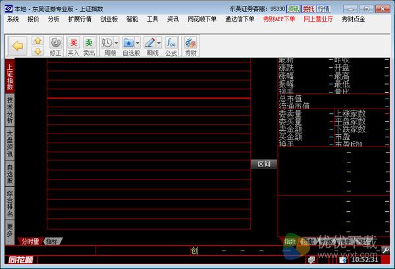Select the 大盘资讯 side tab
Screen dimensions: 395x269
pyautogui.click(x=10, y=143)
